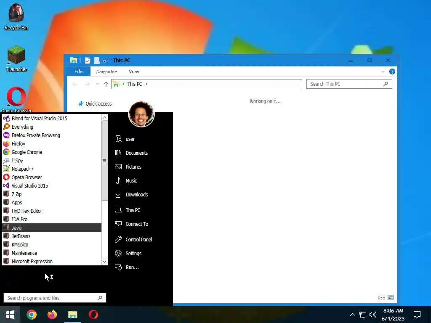Go up one level in Explorer

[106, 84]
